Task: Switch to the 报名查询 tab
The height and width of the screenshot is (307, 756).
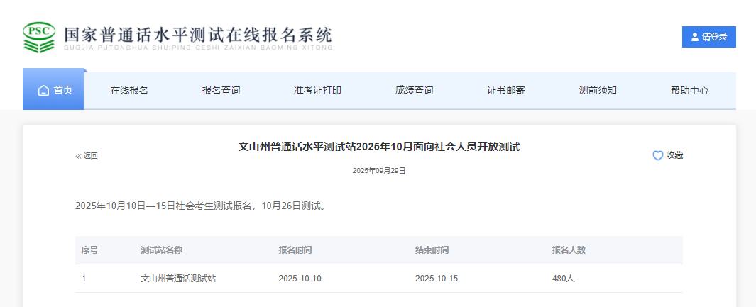Action: pyautogui.click(x=221, y=91)
